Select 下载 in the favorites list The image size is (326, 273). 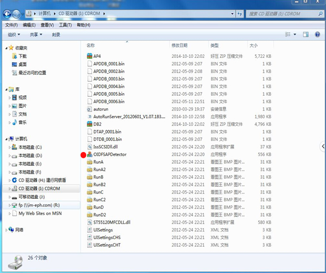[x=23, y=56]
